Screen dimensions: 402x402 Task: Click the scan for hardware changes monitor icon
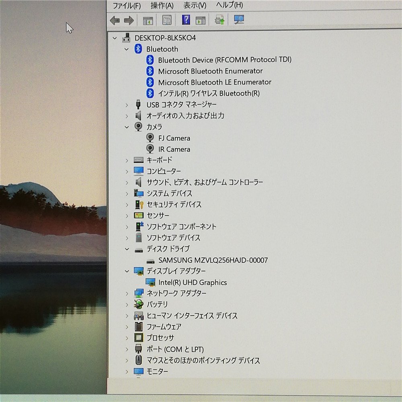(x=239, y=19)
